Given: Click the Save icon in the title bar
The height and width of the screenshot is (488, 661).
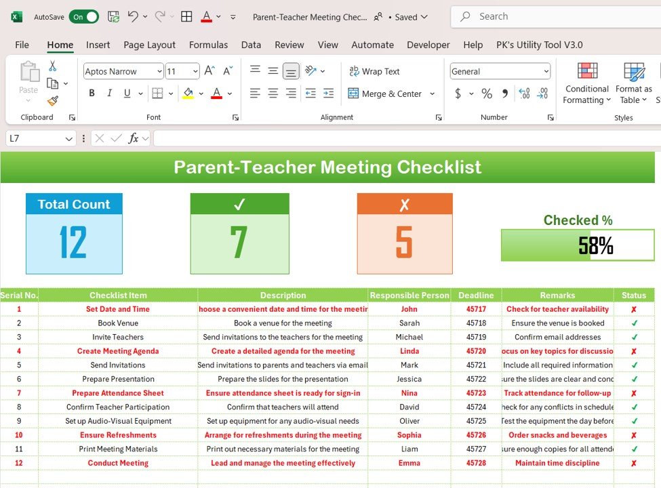Looking at the screenshot, I should (113, 17).
